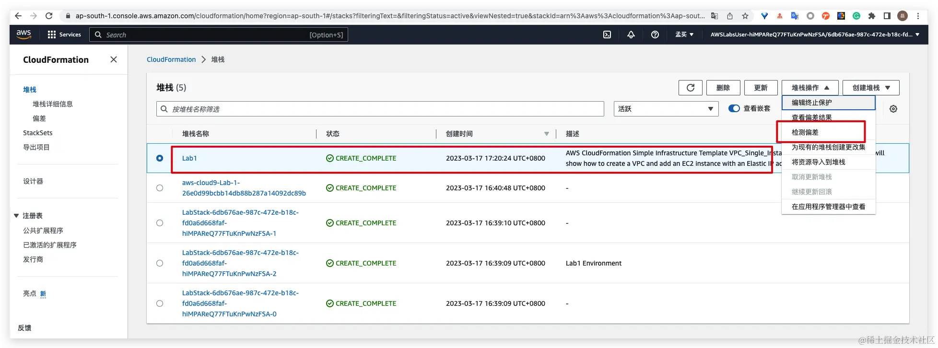
Task: Open LabStack link ending hiMPAReQ77FTuKnPwNzFSA-0
Action: click(240, 303)
